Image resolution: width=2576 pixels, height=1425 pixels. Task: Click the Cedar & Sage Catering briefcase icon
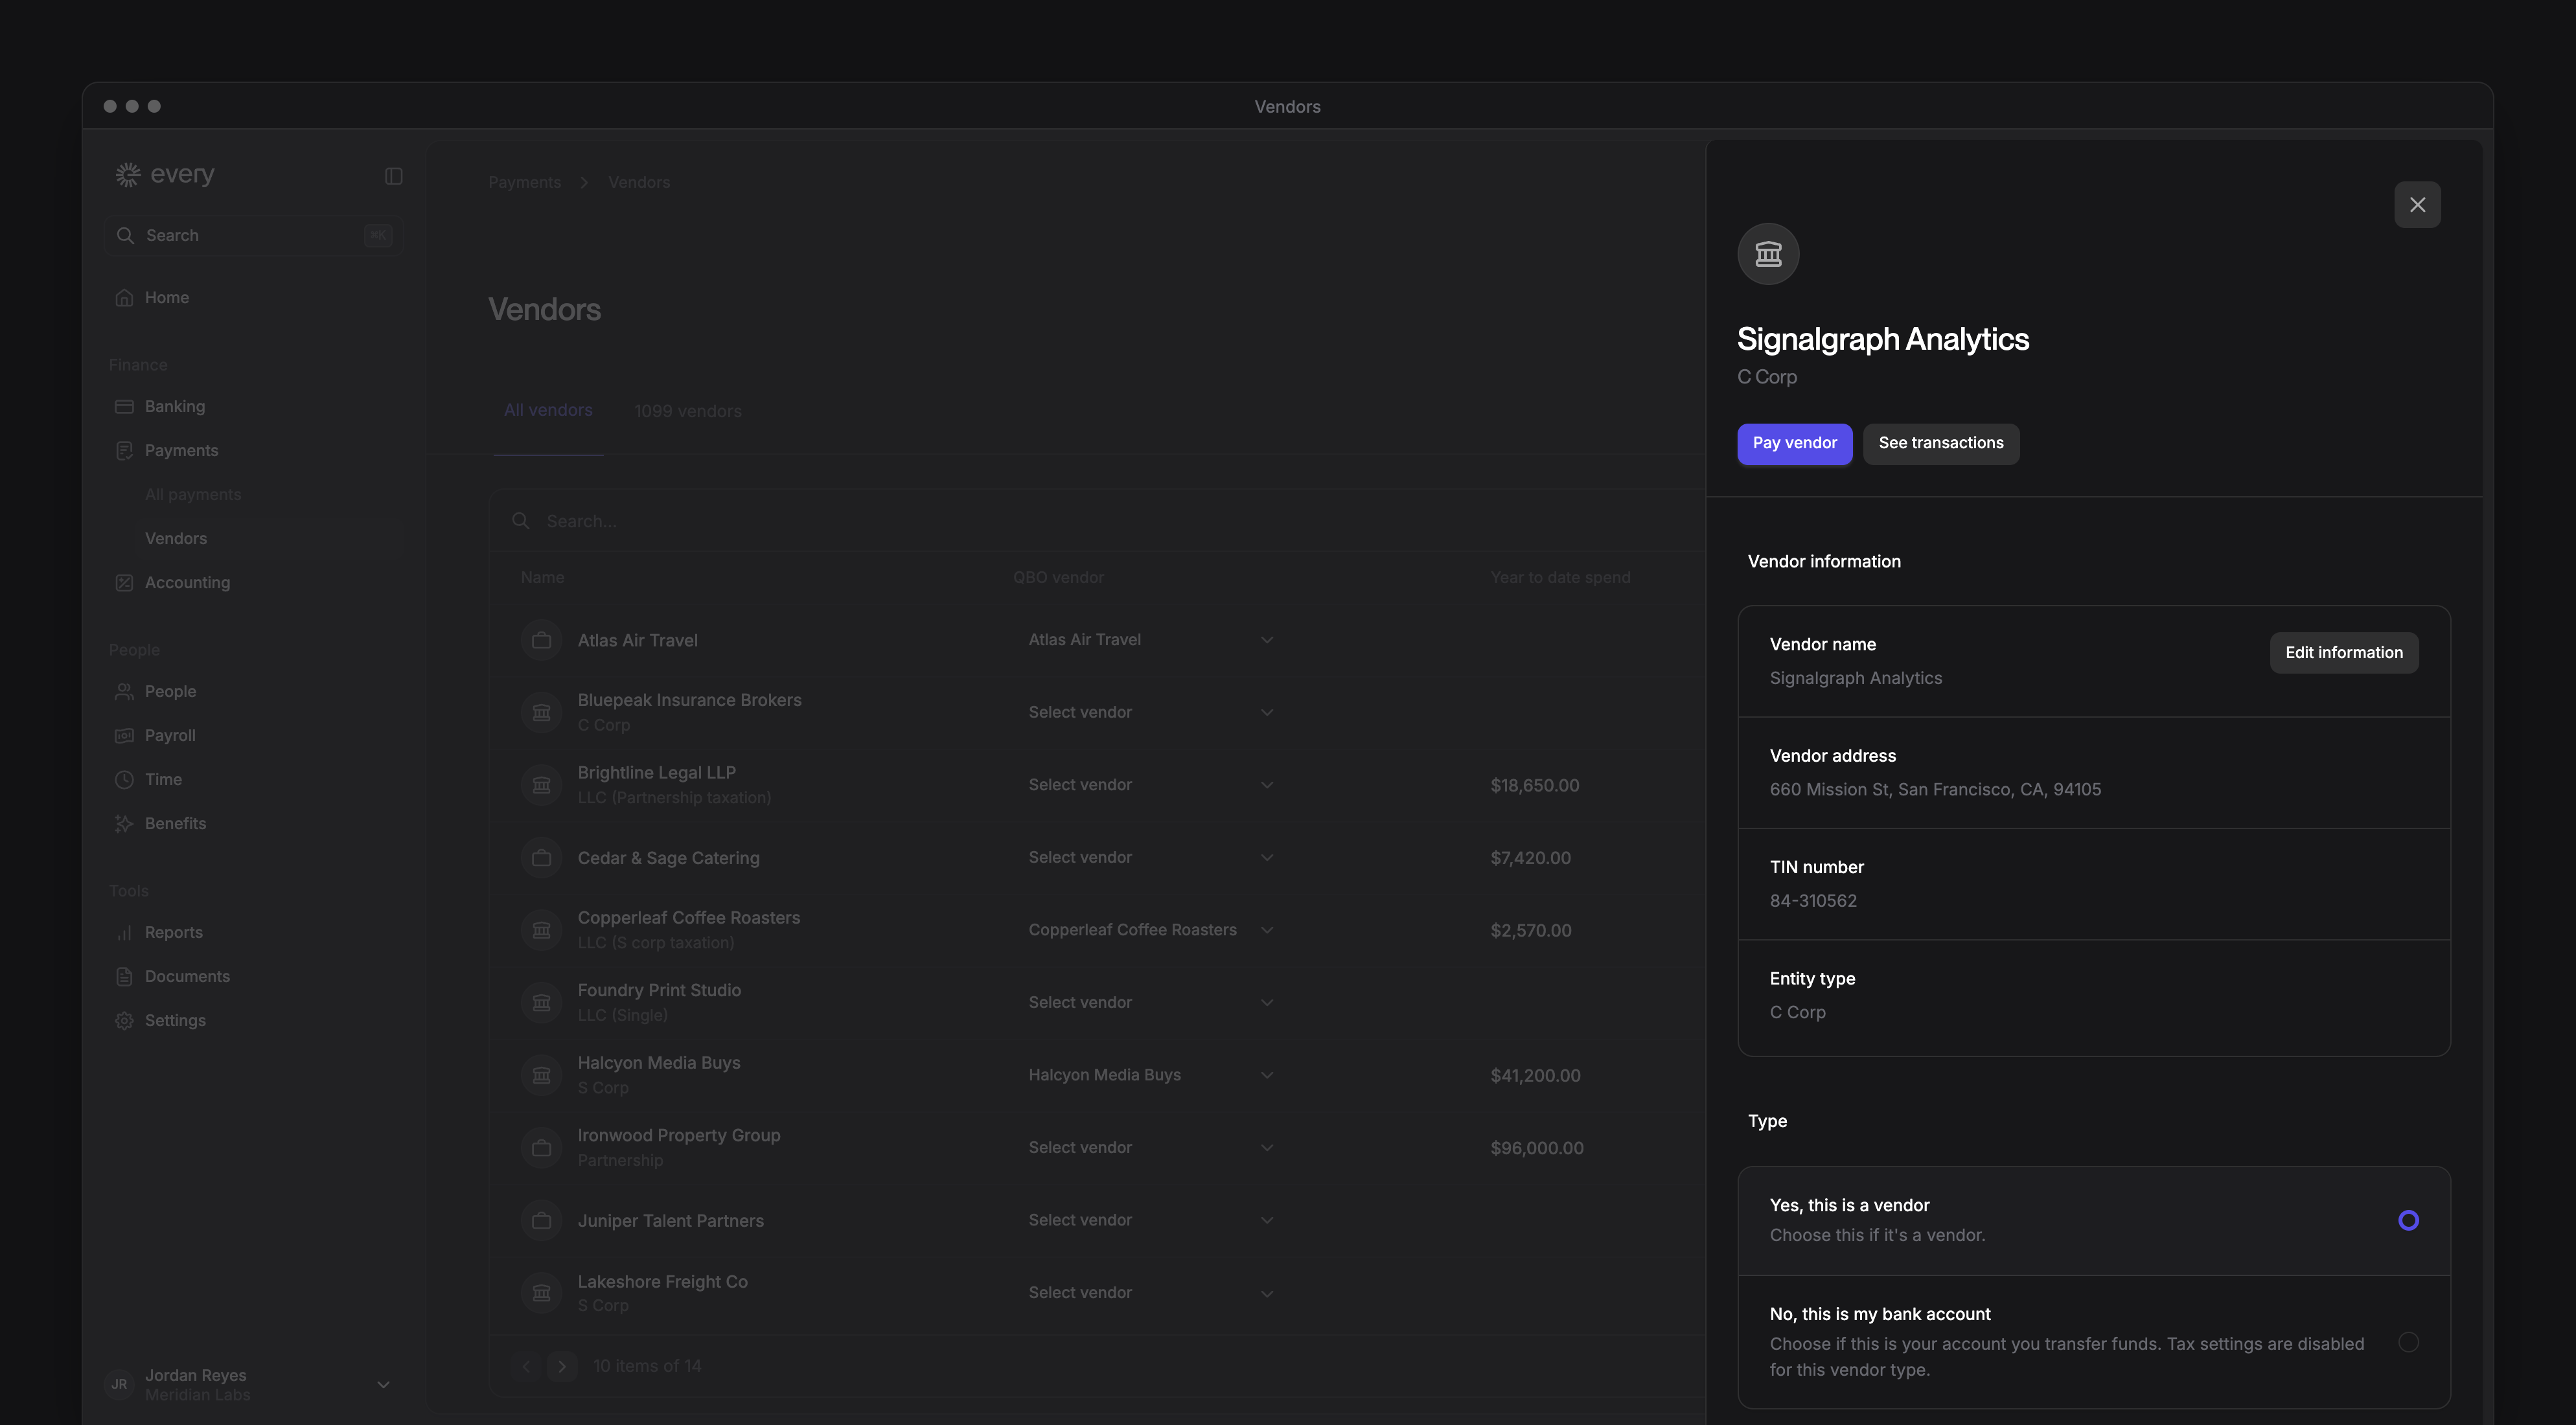point(541,857)
